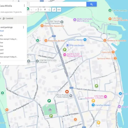128x128 pixels.
Task: Open the parkings layer options menu
Action: coord(23,27)
